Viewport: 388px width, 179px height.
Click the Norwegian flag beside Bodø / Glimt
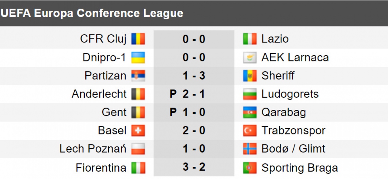tap(250, 149)
